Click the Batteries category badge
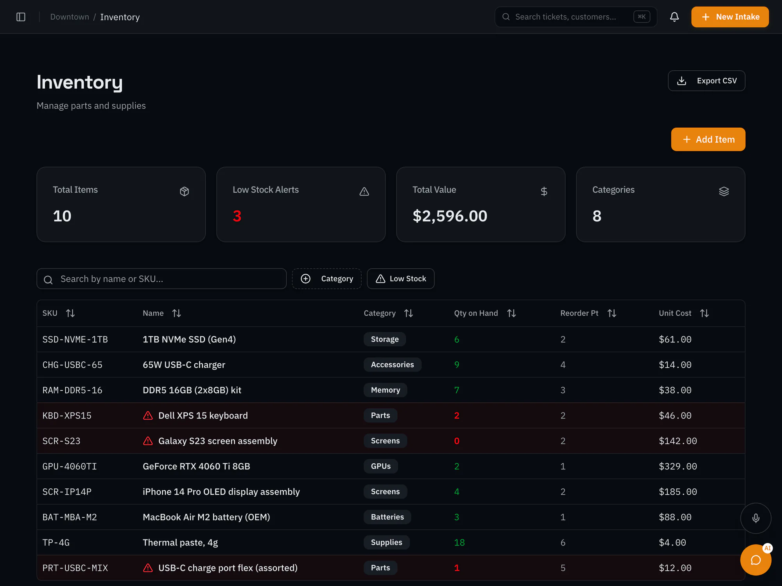Image resolution: width=782 pixels, height=586 pixels. [x=387, y=517]
